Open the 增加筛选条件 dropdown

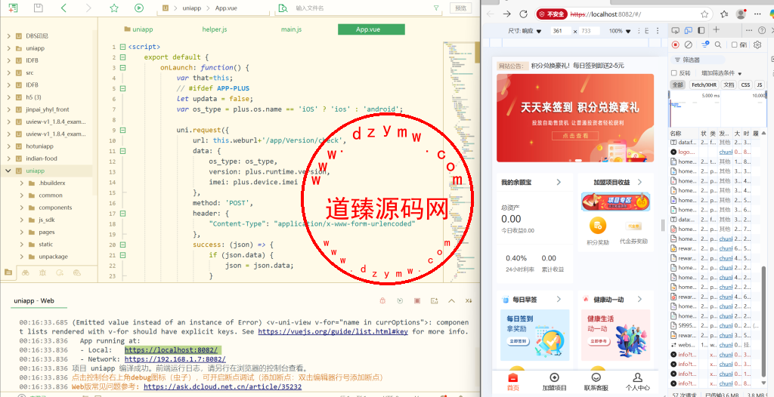tap(721, 73)
